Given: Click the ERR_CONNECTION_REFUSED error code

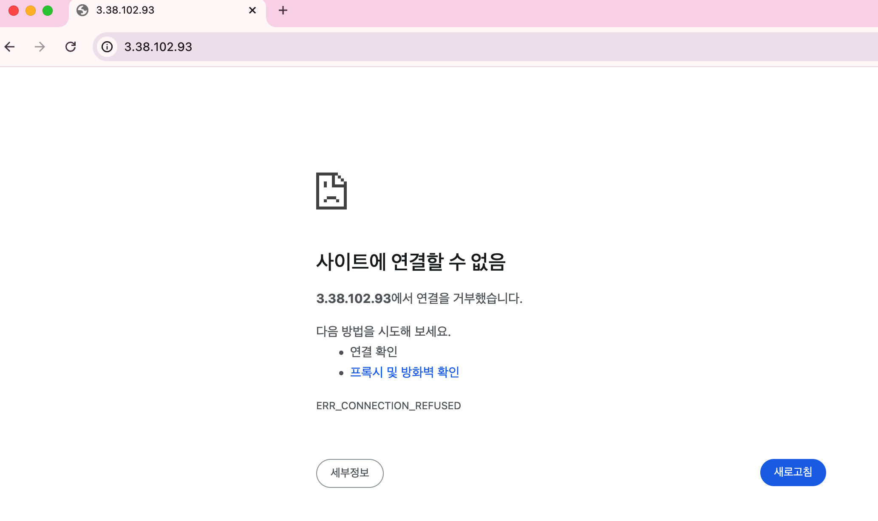Looking at the screenshot, I should point(388,406).
